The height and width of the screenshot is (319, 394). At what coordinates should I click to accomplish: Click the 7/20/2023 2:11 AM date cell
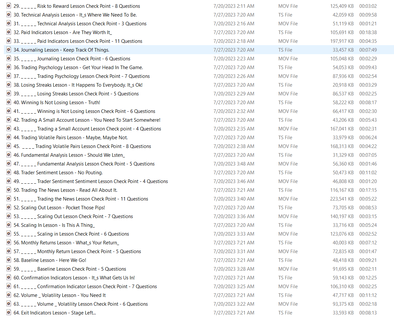point(234,6)
